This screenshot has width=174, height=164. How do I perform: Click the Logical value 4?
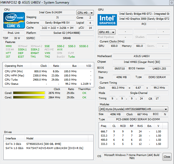click(x=90, y=23)
